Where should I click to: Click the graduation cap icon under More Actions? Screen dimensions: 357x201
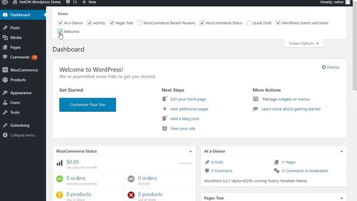tap(255, 109)
